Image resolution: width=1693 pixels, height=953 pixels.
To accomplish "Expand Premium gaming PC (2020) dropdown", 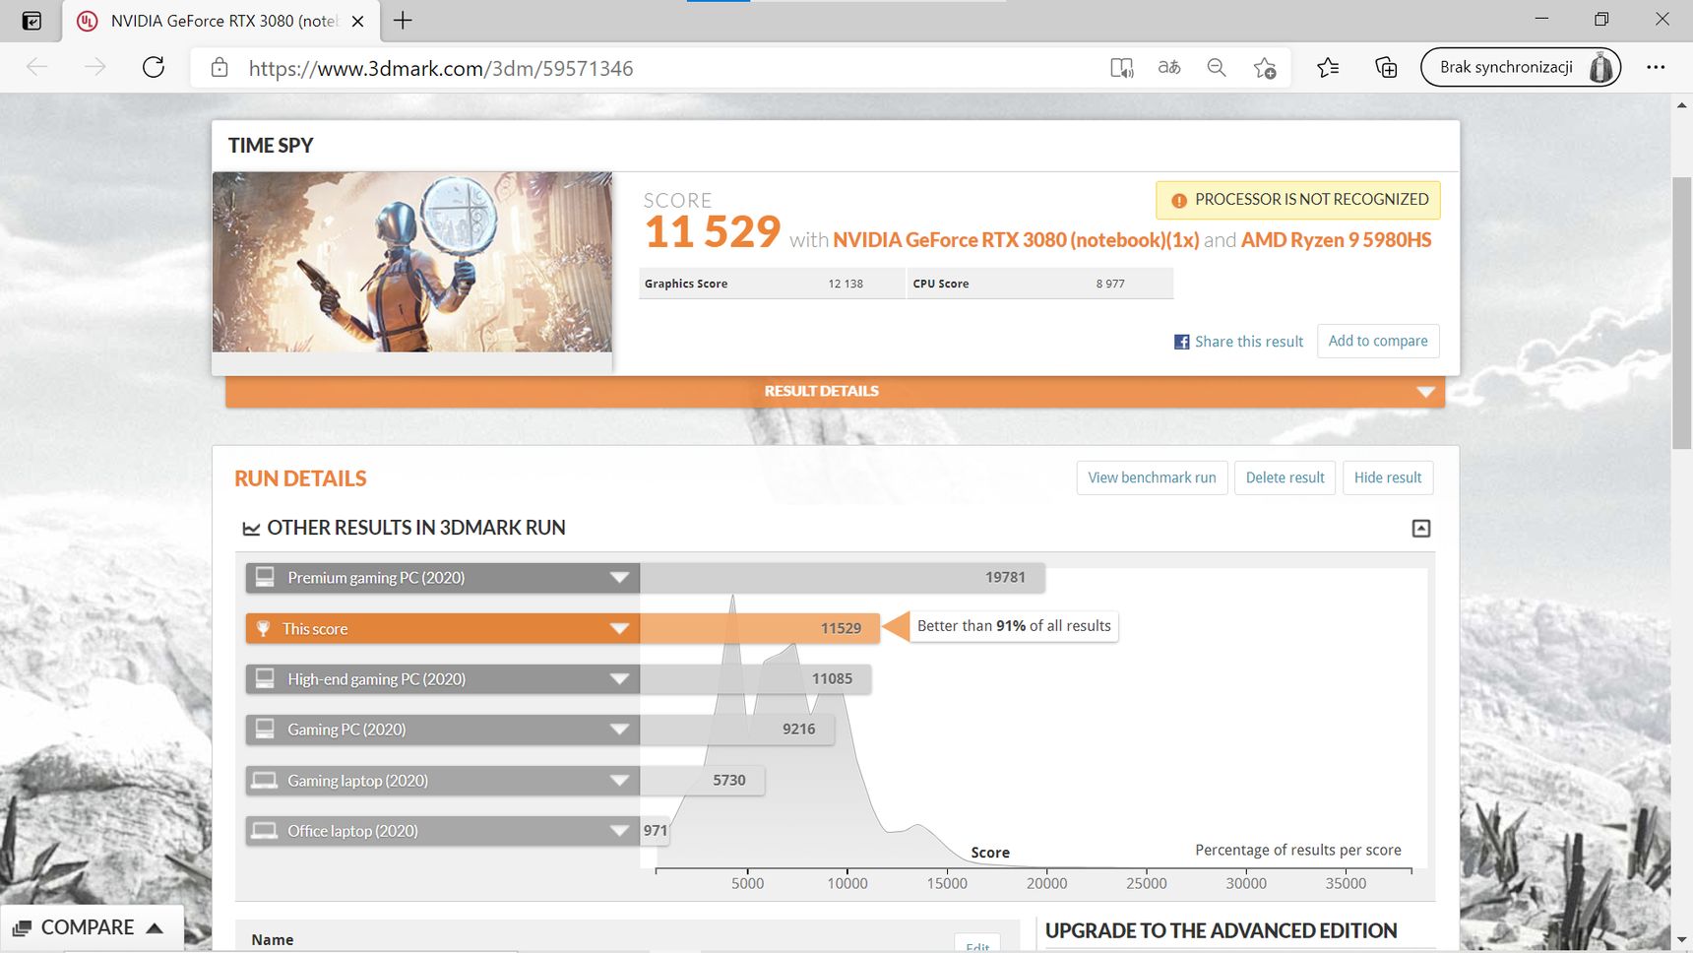I will coord(619,578).
